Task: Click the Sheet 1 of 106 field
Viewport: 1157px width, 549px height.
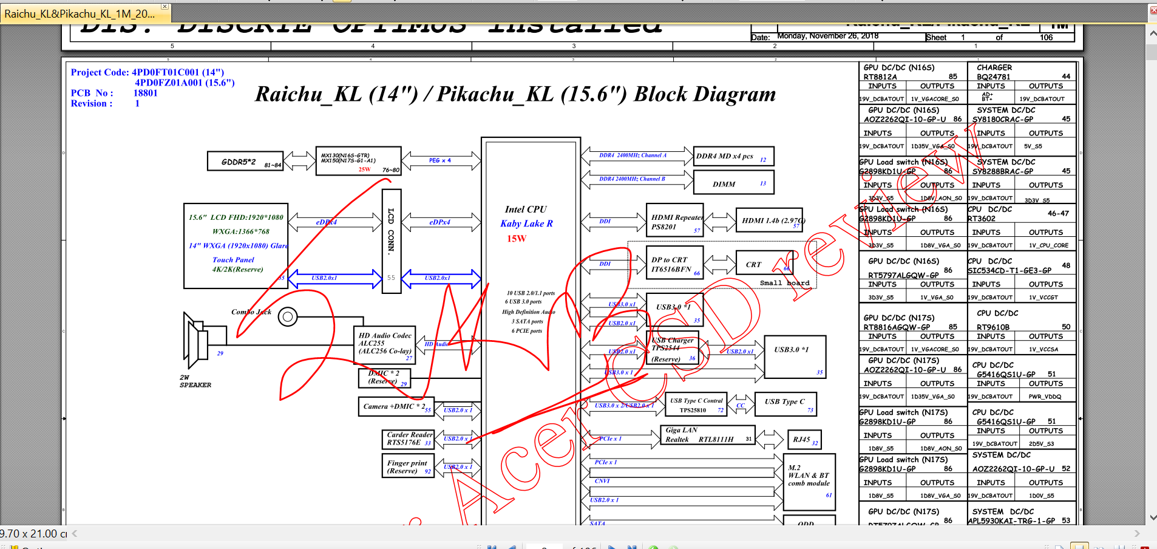Action: (1000, 37)
